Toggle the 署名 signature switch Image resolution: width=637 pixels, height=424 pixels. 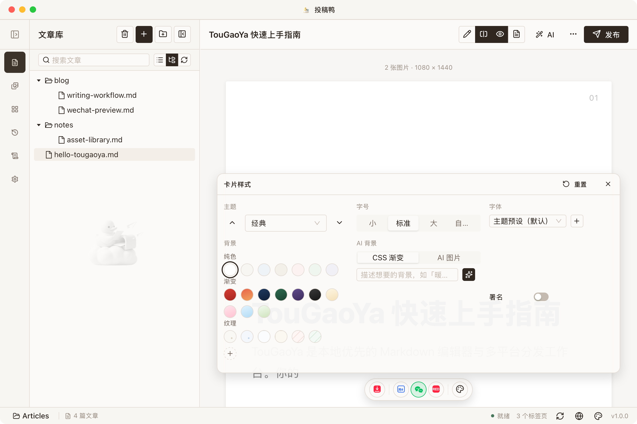click(x=541, y=297)
